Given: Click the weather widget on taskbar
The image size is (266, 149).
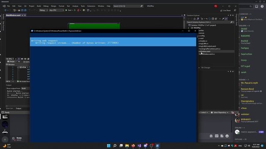Looking at the screenshot, I should (7, 146).
